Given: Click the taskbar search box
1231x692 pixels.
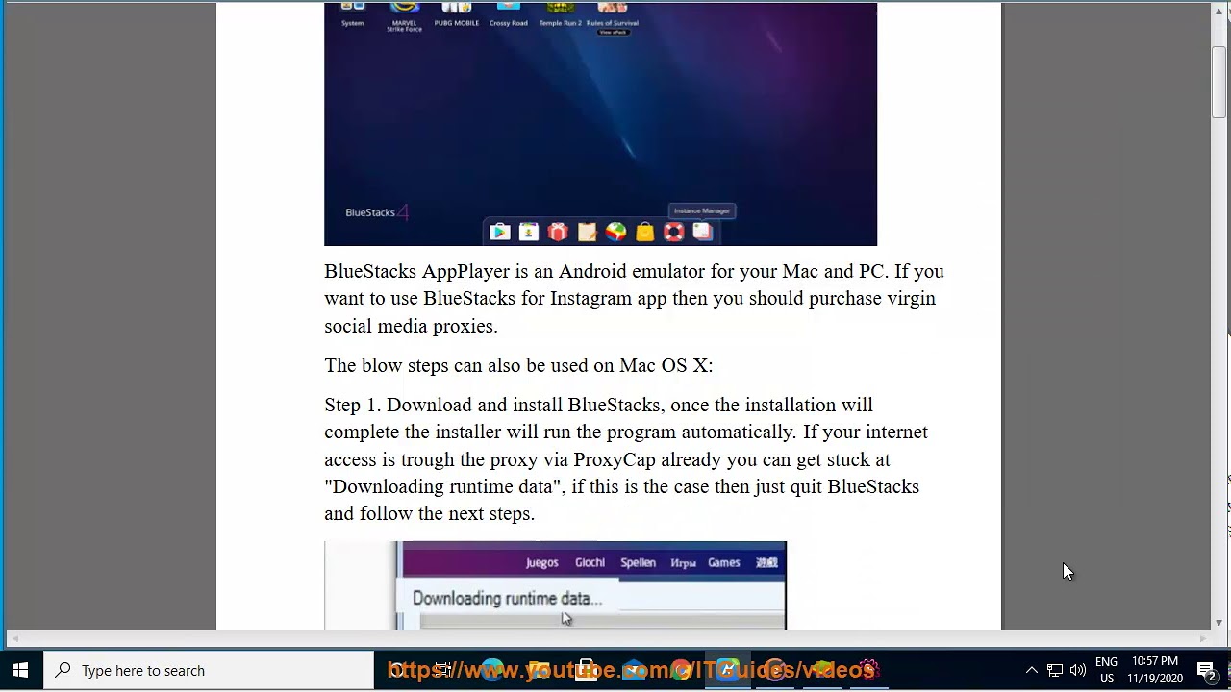Looking at the screenshot, I should point(209,670).
